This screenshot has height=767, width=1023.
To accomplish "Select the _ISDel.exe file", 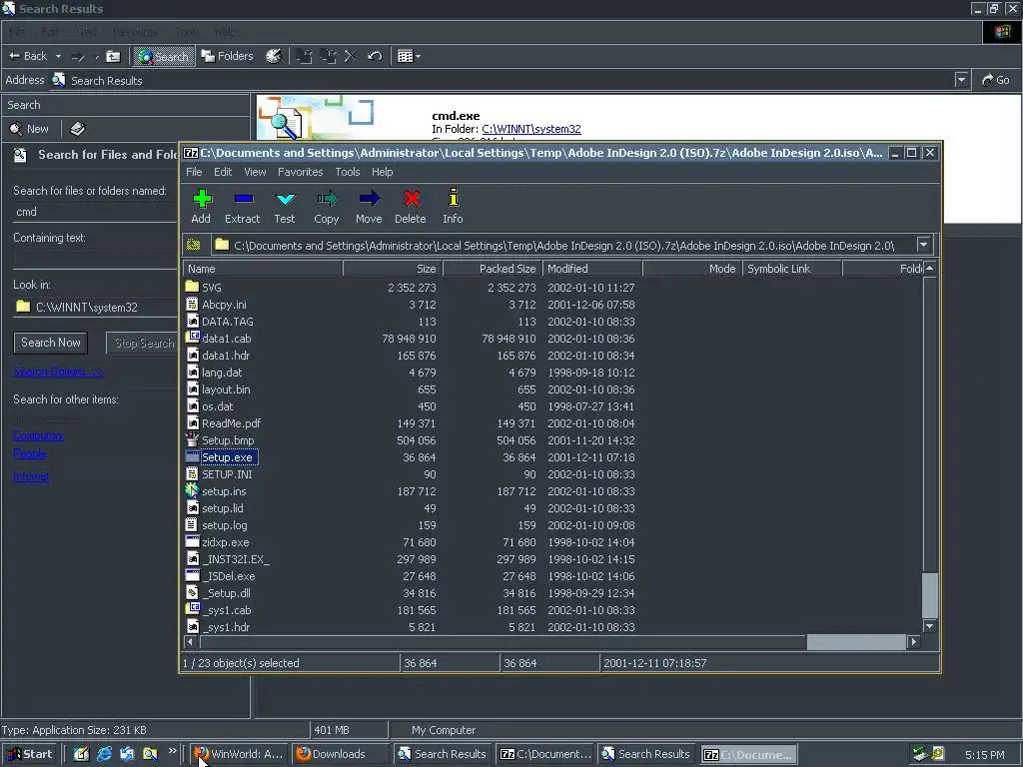I will coord(229,576).
